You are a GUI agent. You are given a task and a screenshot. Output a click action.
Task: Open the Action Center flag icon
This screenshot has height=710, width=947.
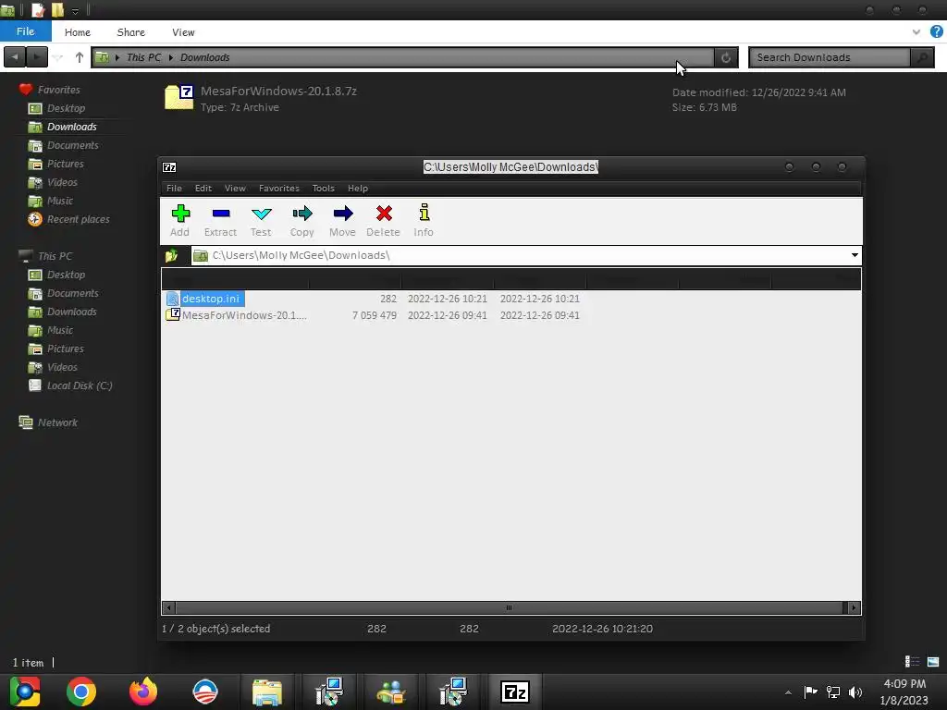pyautogui.click(x=810, y=692)
